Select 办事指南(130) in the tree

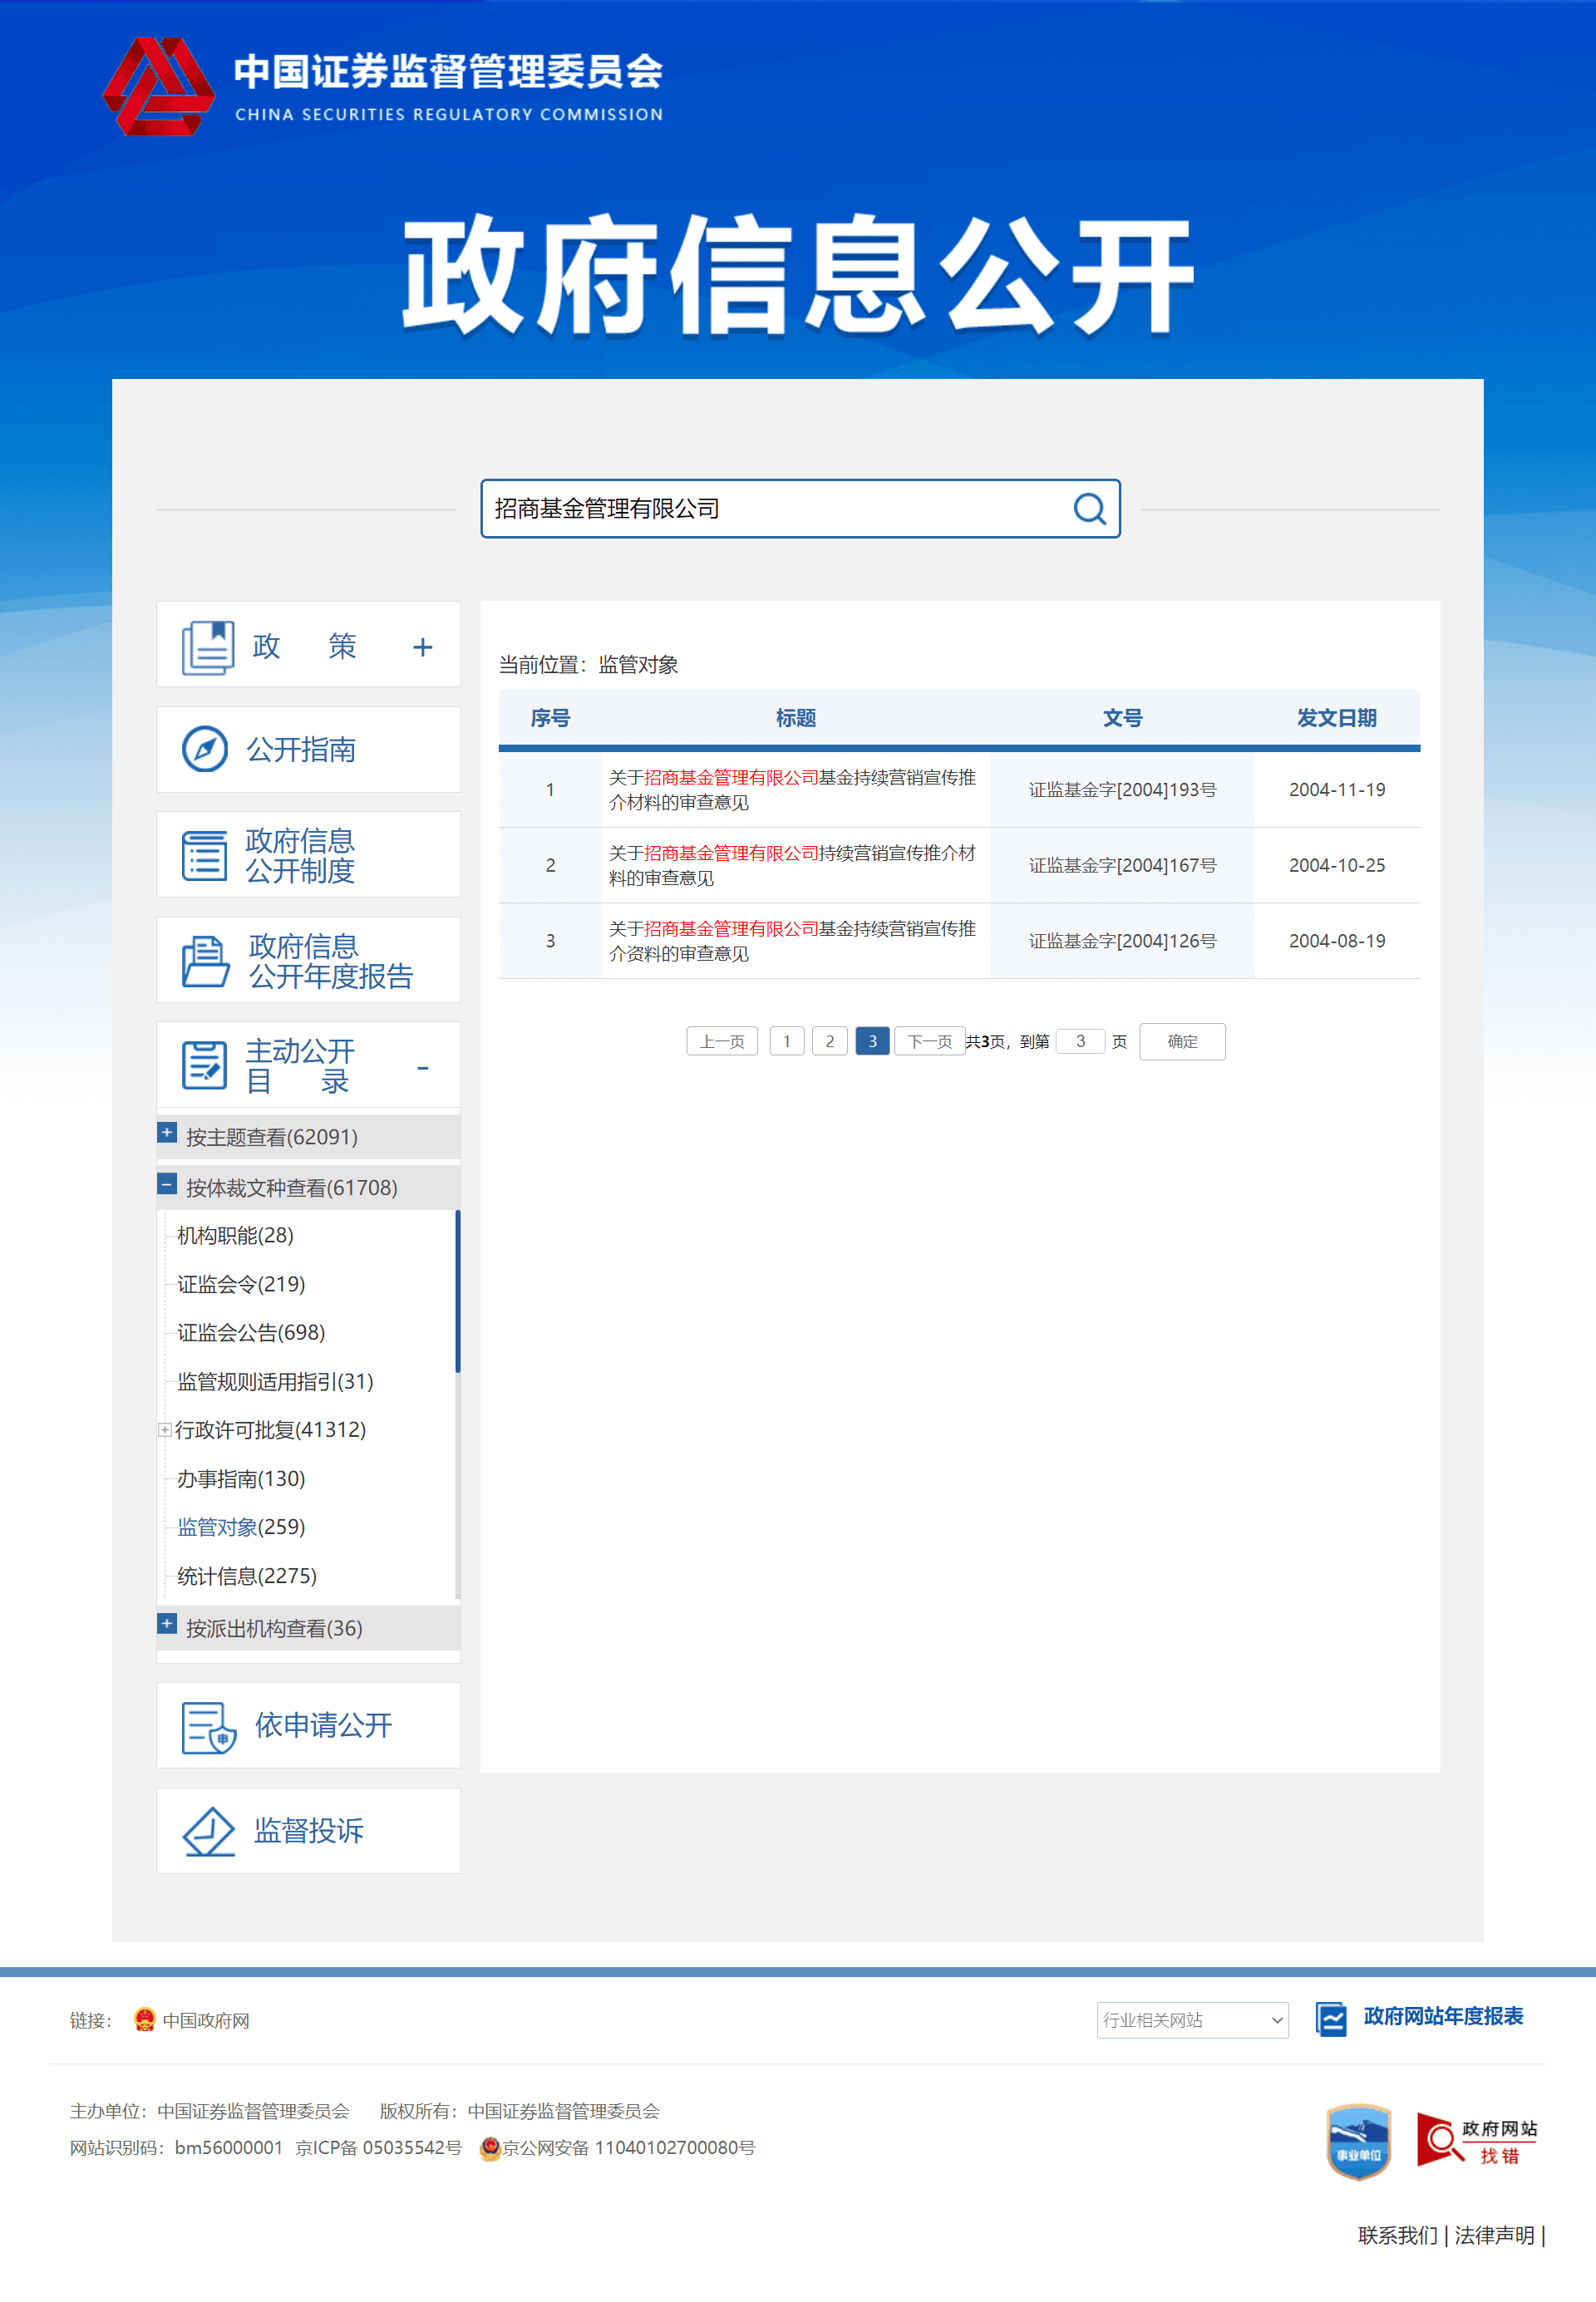[241, 1478]
